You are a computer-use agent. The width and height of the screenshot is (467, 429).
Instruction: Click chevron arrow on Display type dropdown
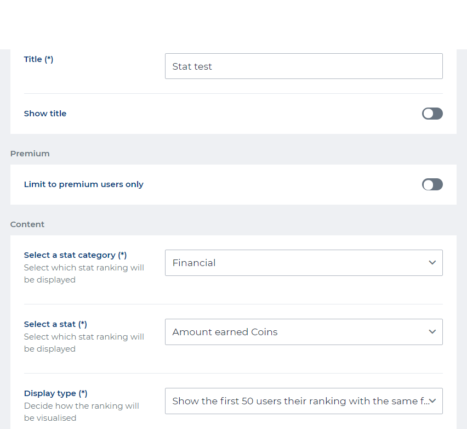click(432, 401)
